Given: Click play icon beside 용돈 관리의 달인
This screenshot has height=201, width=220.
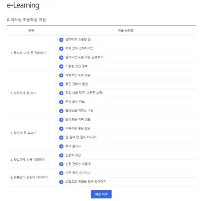Looking at the screenshot, I should [61, 84].
